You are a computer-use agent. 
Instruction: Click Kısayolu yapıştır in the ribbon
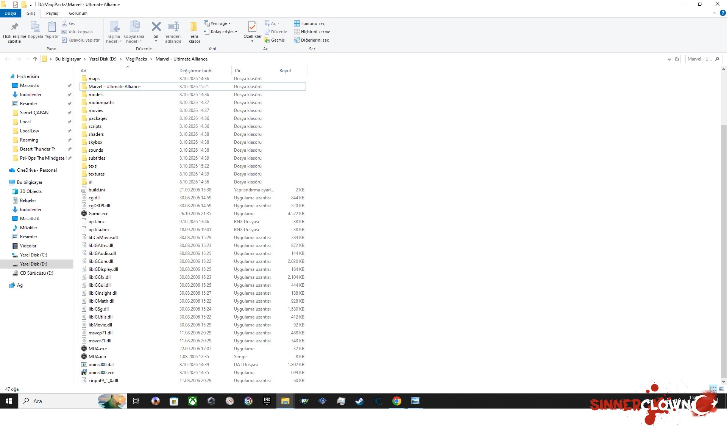pyautogui.click(x=81, y=40)
